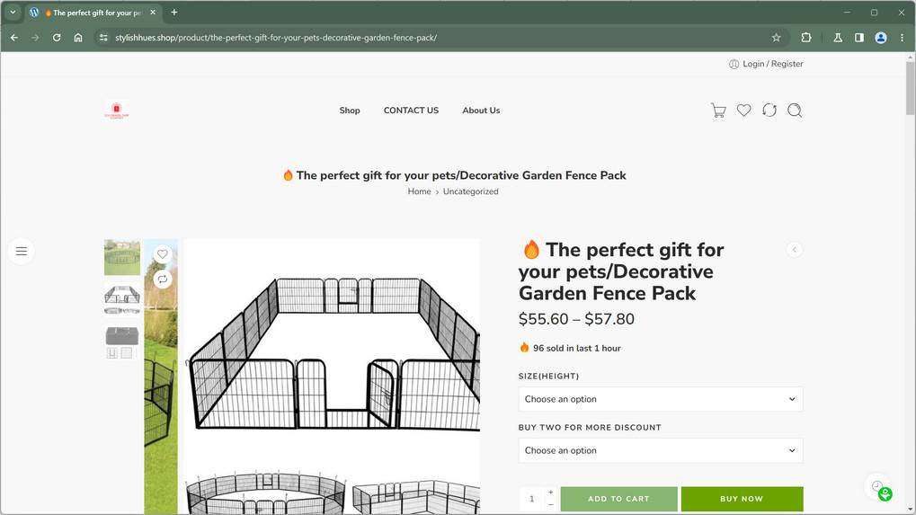
Task: Open the About Us menu item
Action: [481, 111]
